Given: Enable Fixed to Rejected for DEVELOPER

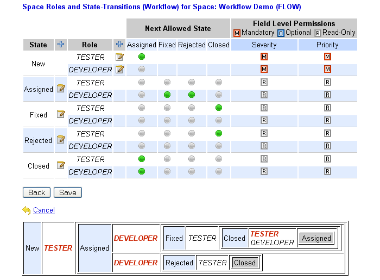Looking at the screenshot, I should [192, 120].
